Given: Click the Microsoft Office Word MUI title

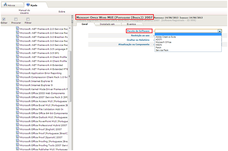Looking at the screenshot, I should point(114,18).
